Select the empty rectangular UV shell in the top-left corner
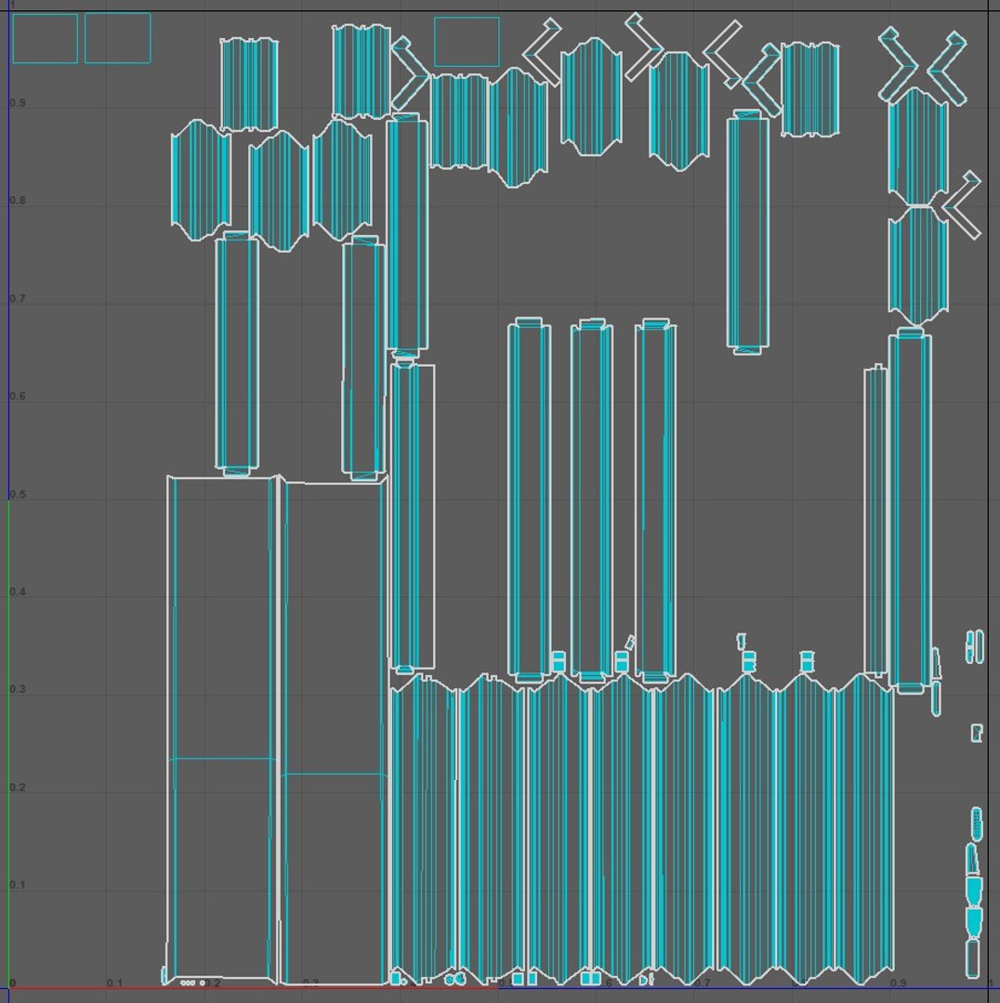Screen dimensions: 1000x1003 [45, 38]
